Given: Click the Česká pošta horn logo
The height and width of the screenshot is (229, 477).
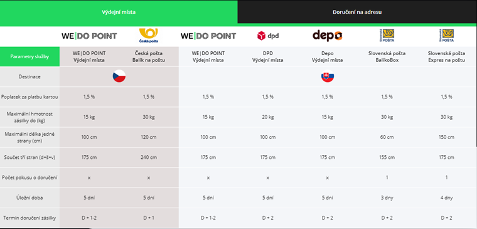Looking at the screenshot, I should click(x=149, y=36).
